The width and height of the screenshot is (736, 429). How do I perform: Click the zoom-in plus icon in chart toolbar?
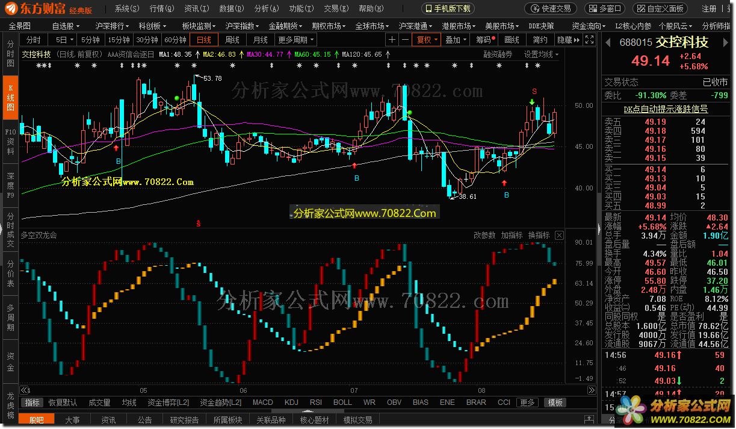coord(392,40)
